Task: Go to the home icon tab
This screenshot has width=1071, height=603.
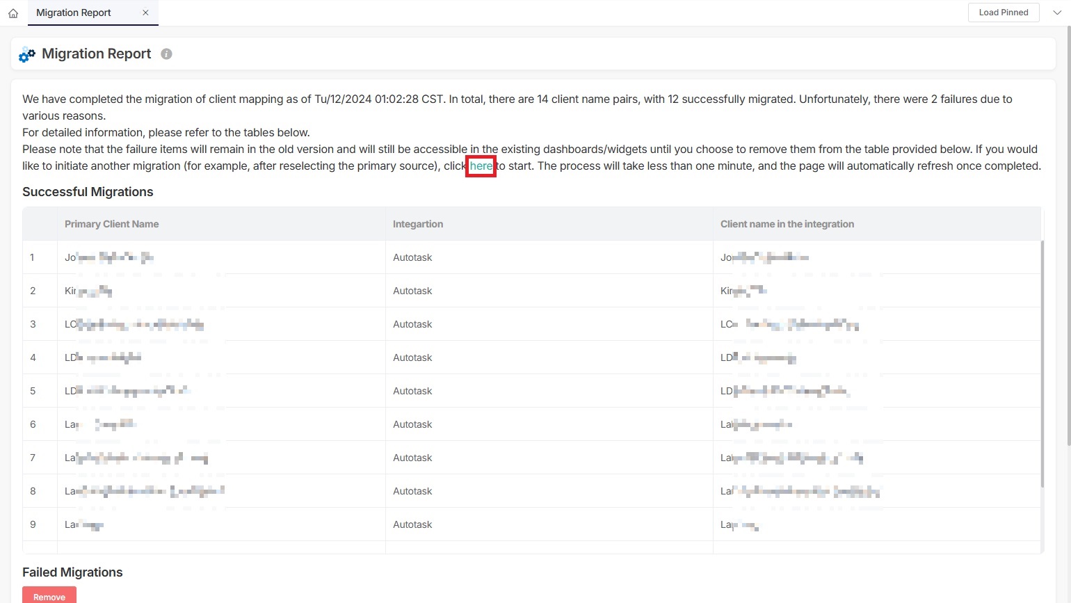Action: (x=13, y=13)
